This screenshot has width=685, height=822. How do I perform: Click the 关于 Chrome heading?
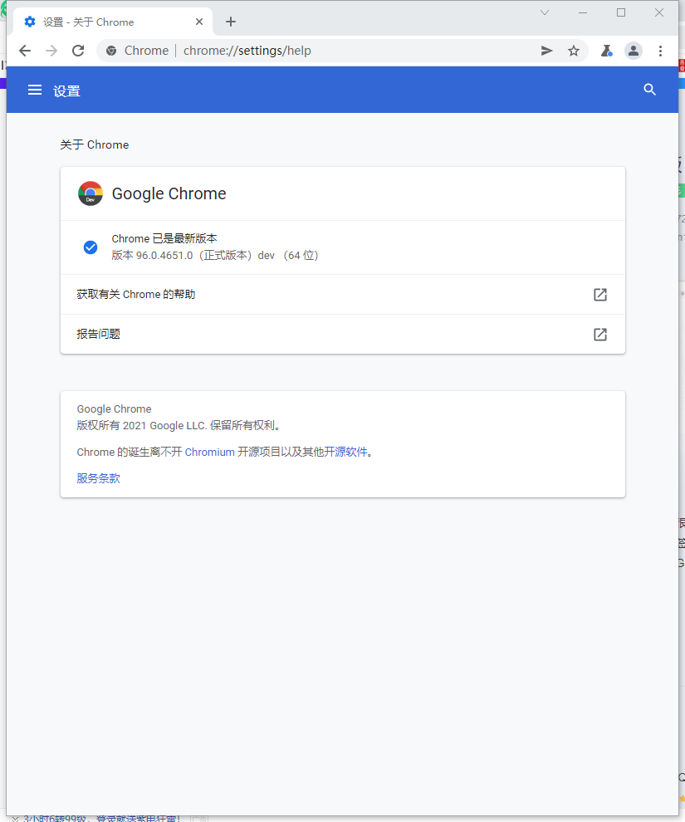click(x=95, y=144)
